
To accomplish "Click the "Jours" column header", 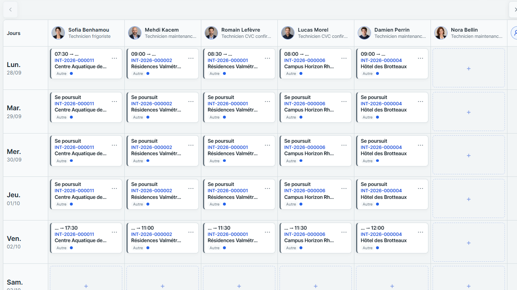I will pyautogui.click(x=14, y=33).
